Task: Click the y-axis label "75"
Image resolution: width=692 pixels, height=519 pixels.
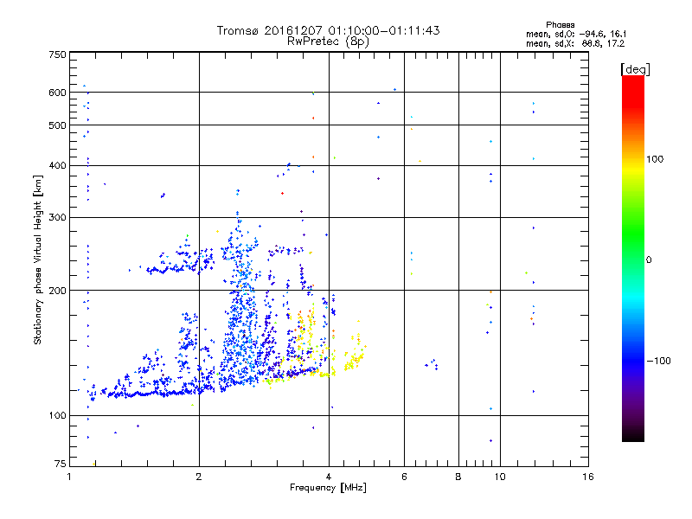Action: click(61, 464)
